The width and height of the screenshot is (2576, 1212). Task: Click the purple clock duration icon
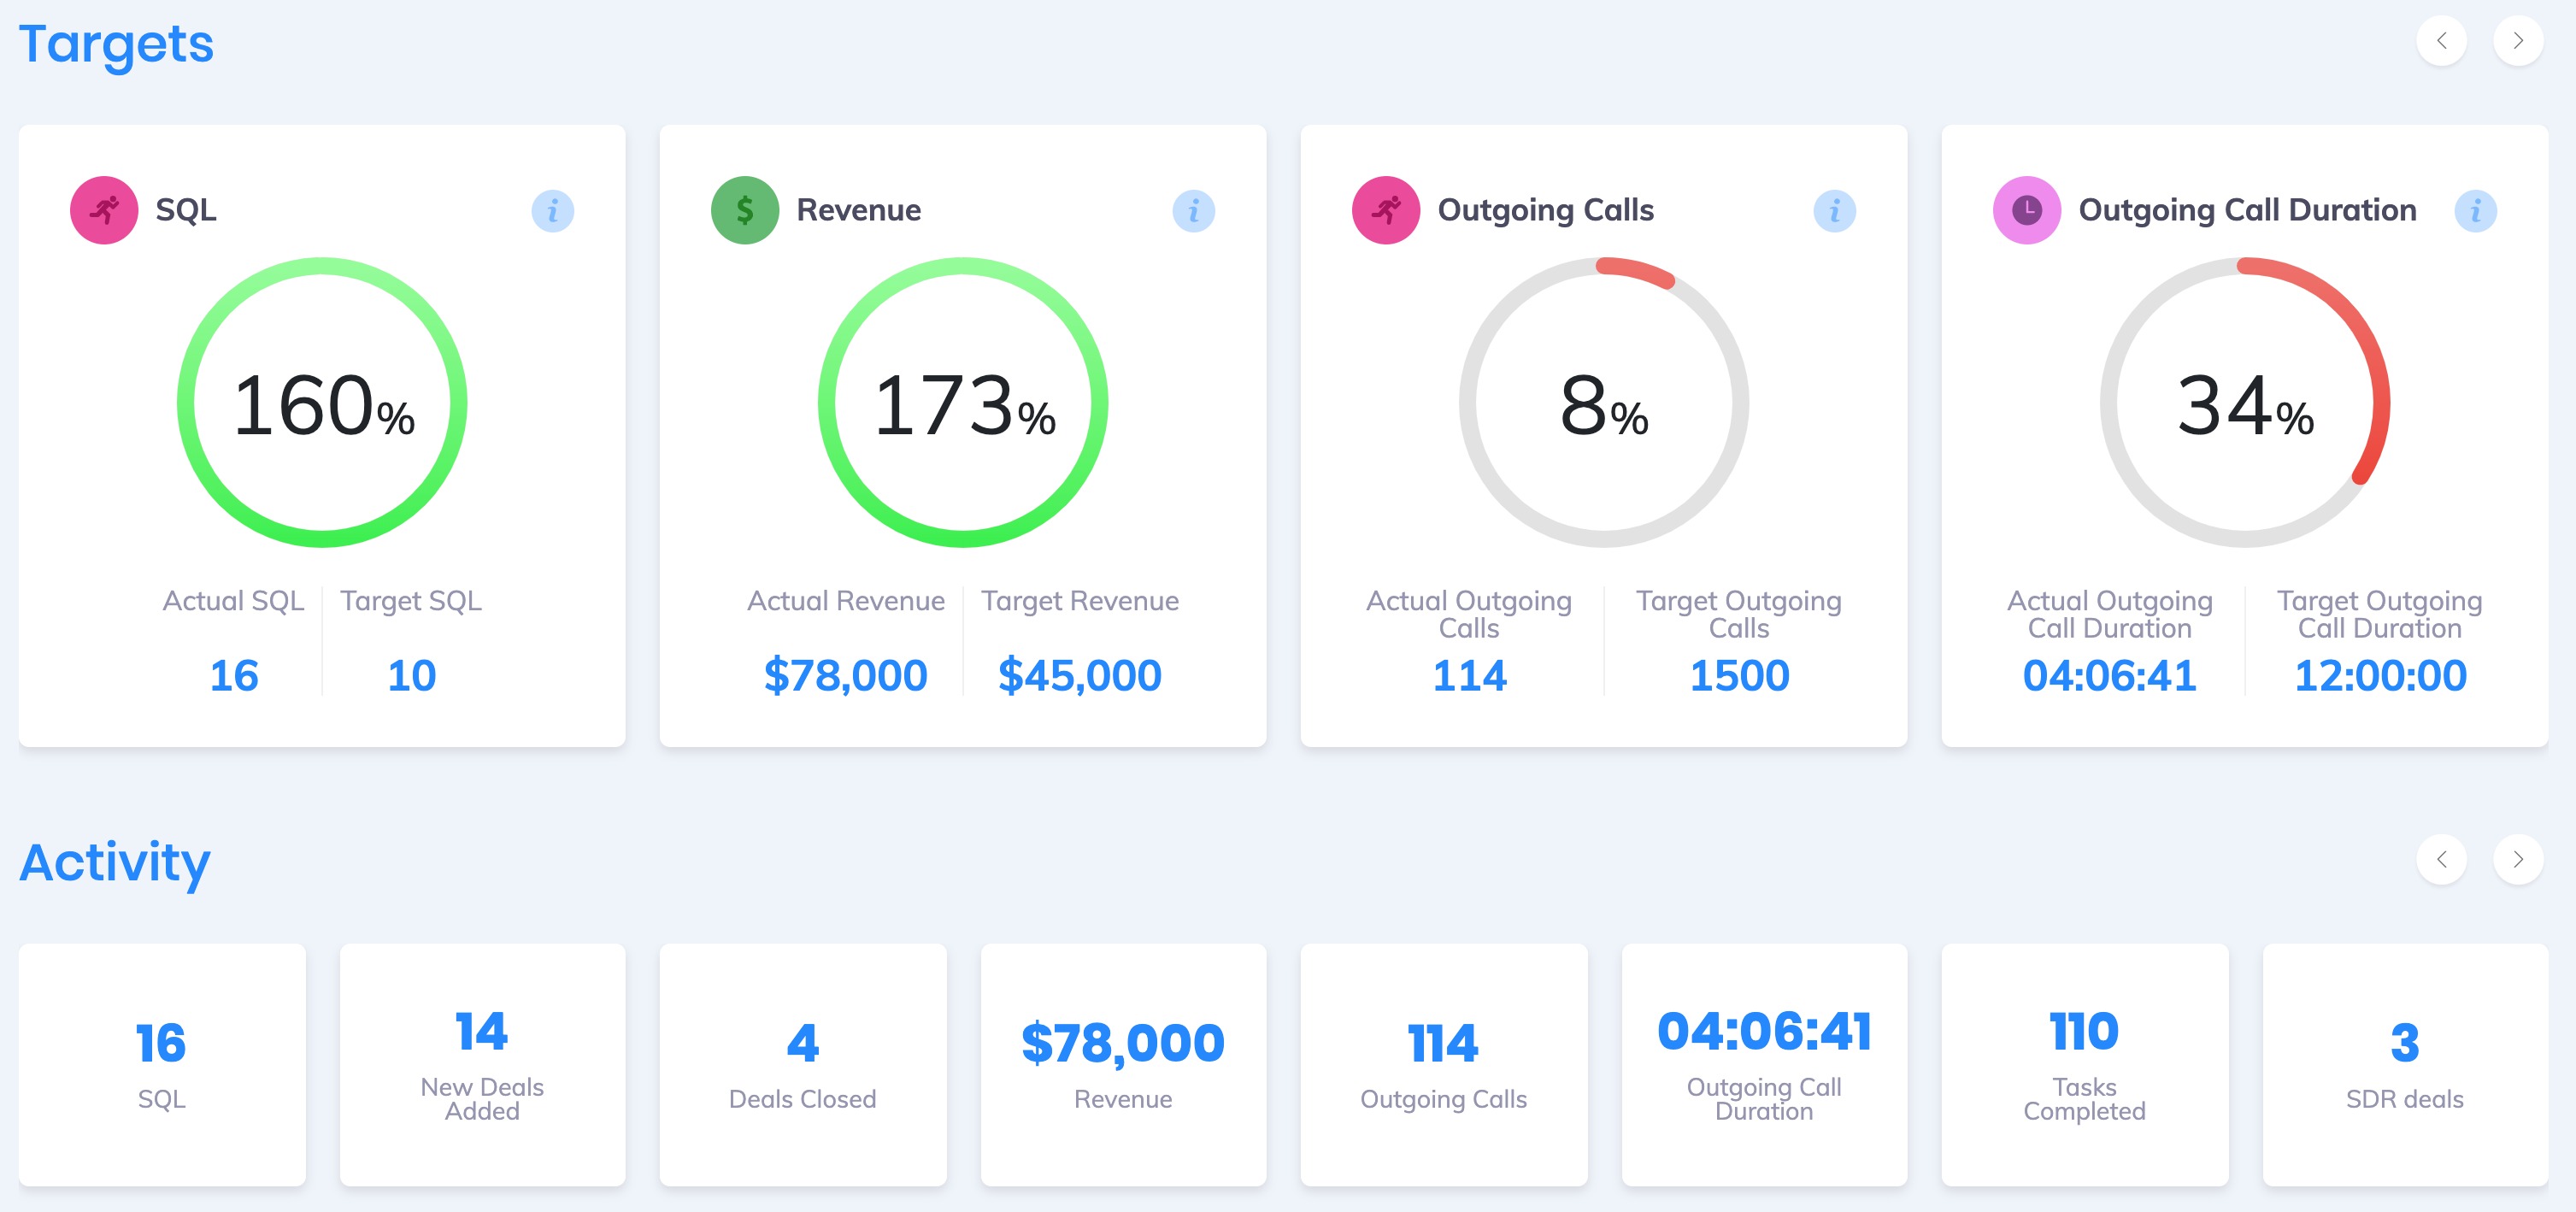(2027, 210)
